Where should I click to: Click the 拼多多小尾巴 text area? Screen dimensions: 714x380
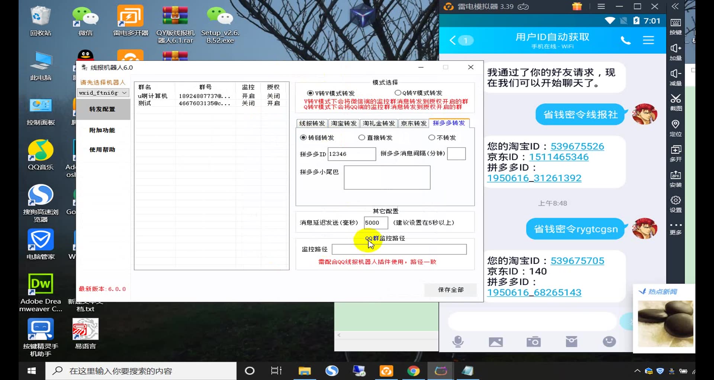coord(387,177)
